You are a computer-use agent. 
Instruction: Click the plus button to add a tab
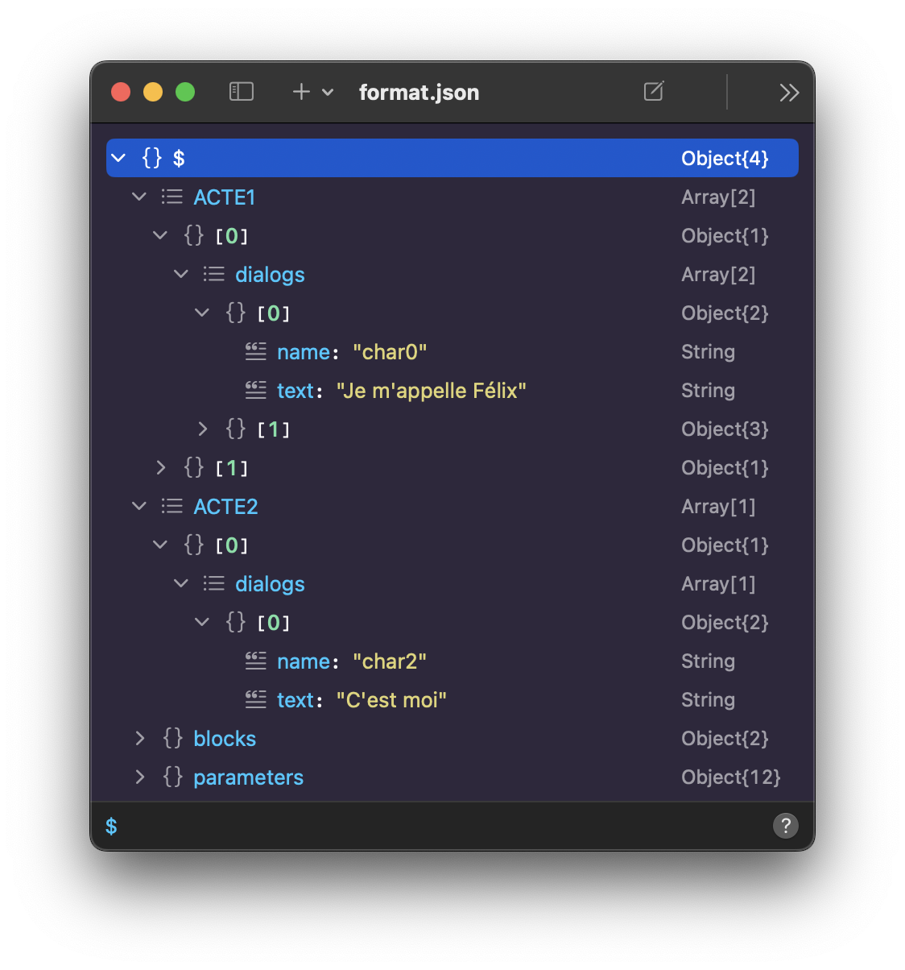click(301, 92)
